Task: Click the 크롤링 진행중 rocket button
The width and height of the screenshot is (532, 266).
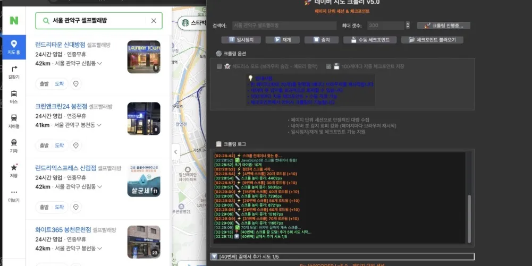Action: point(444,26)
